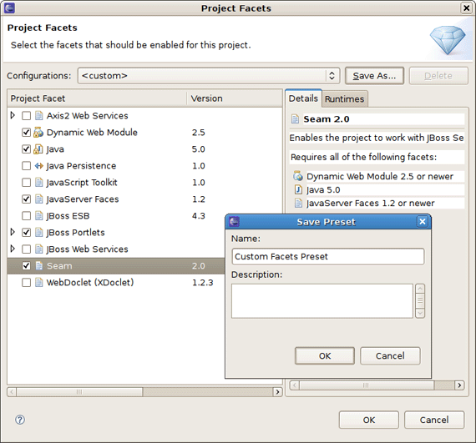This screenshot has height=443, width=476.
Task: Expand the JBoss Portlets tree node
Action: coord(13,232)
